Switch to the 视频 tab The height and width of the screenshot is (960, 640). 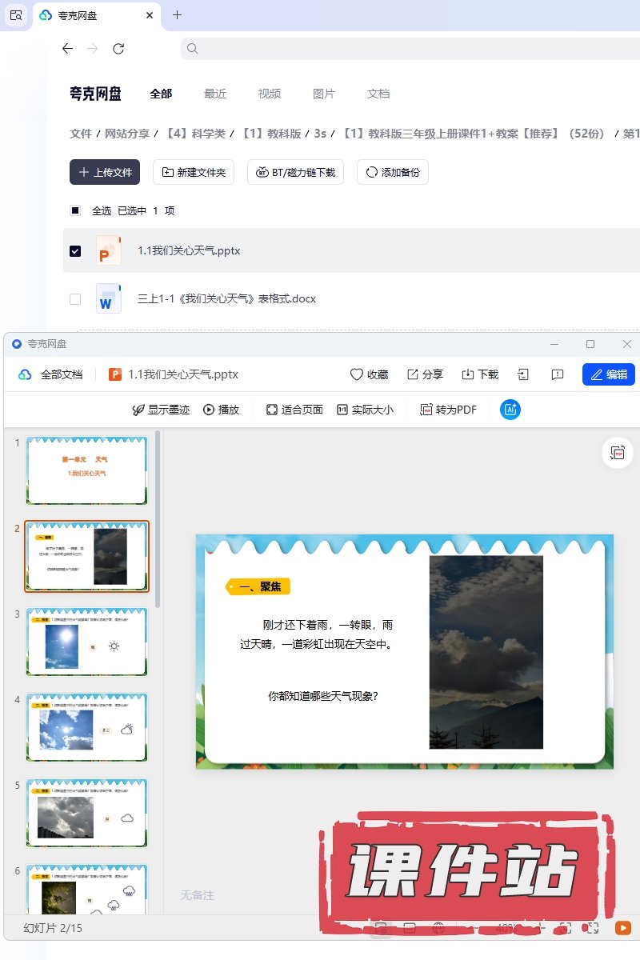(x=270, y=94)
